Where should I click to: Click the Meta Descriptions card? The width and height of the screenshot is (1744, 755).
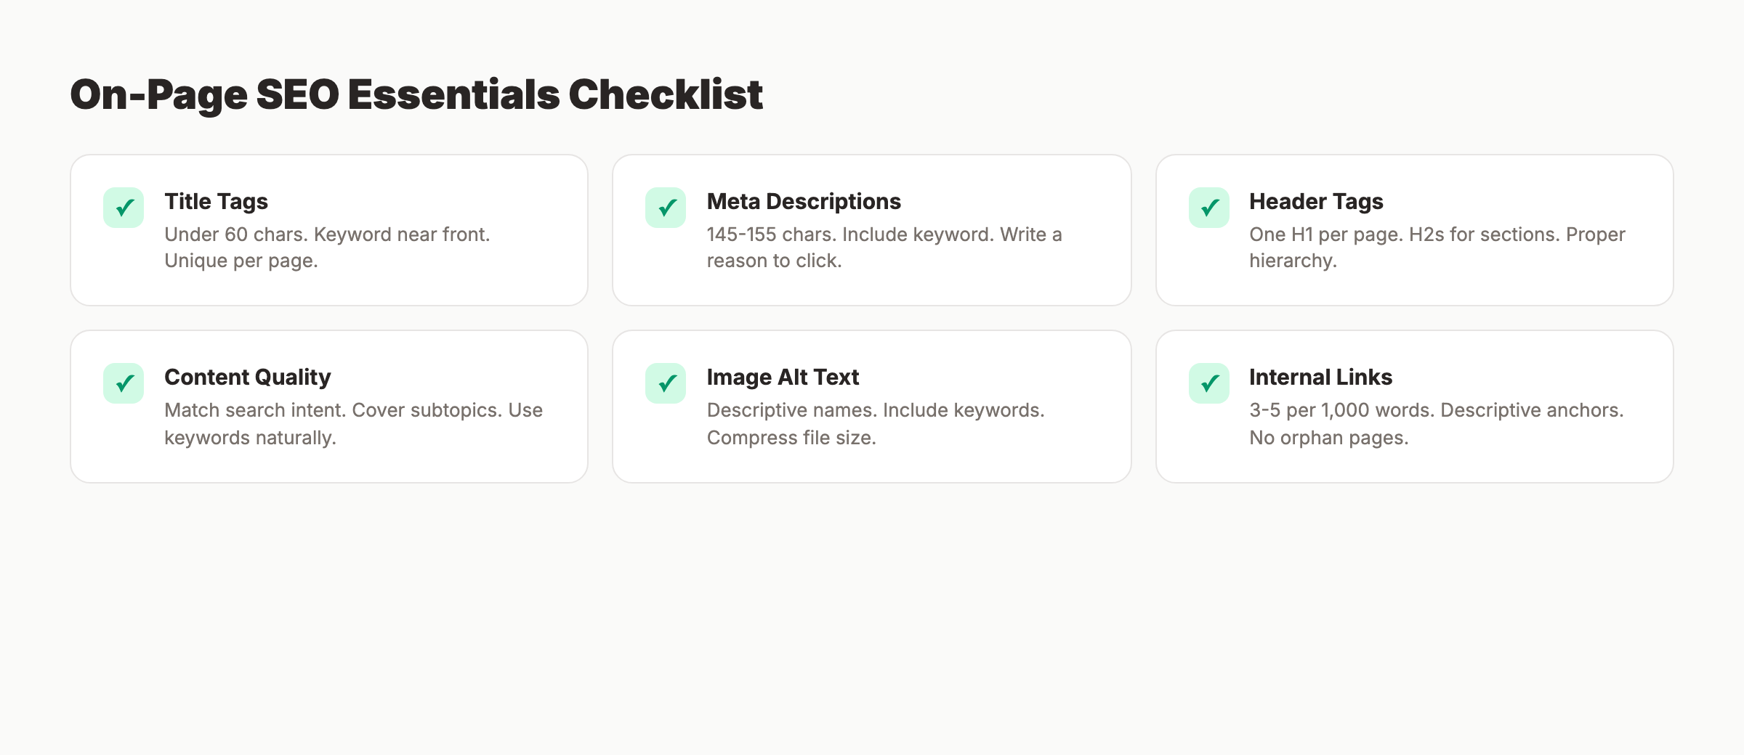point(871,229)
